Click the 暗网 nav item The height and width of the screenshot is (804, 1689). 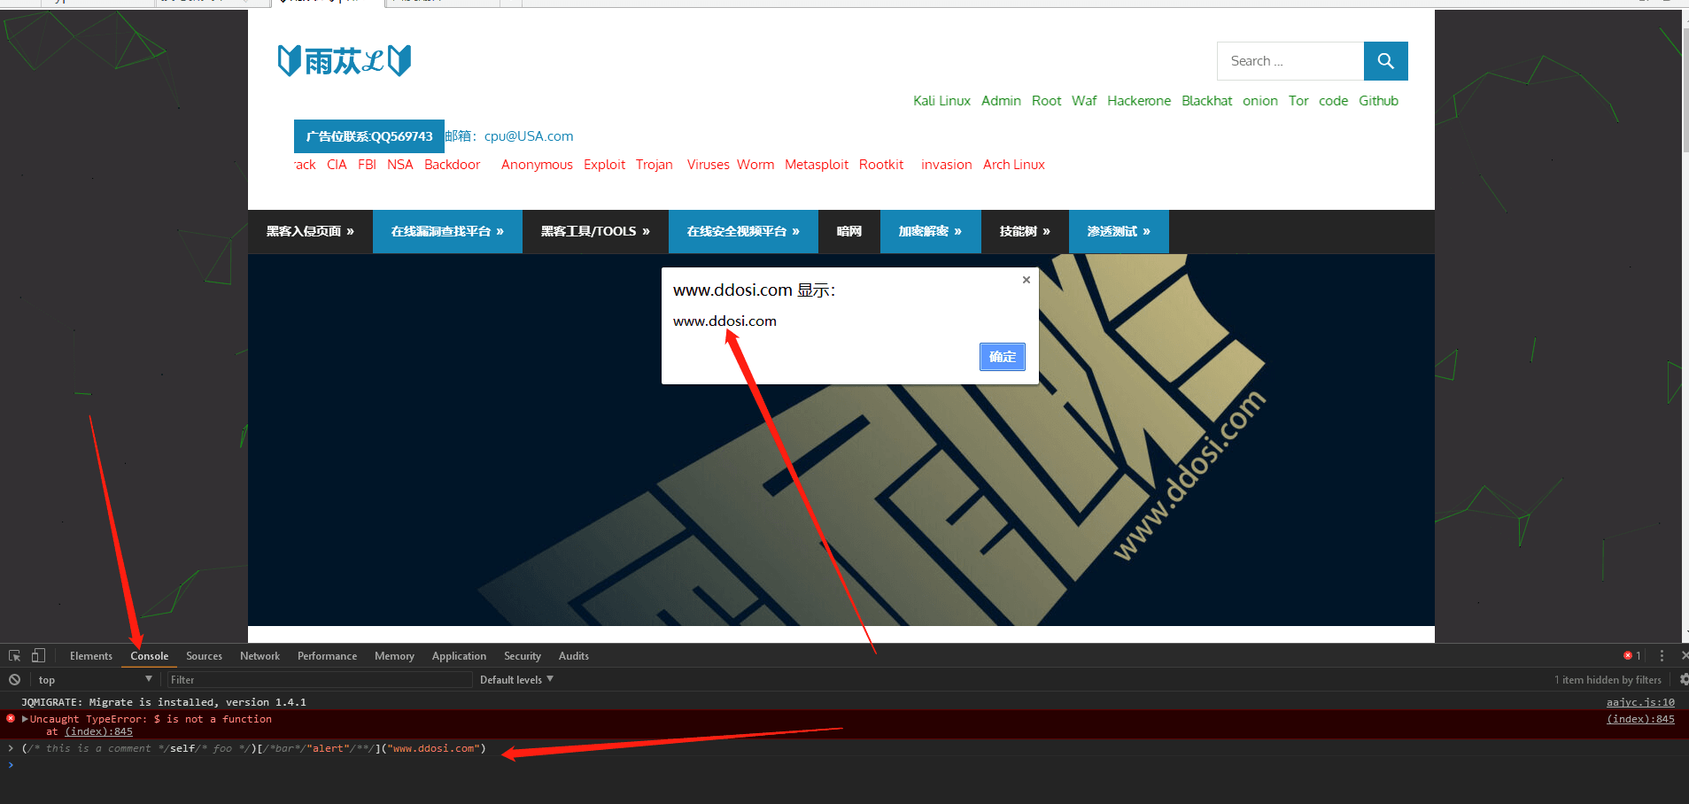(x=849, y=232)
